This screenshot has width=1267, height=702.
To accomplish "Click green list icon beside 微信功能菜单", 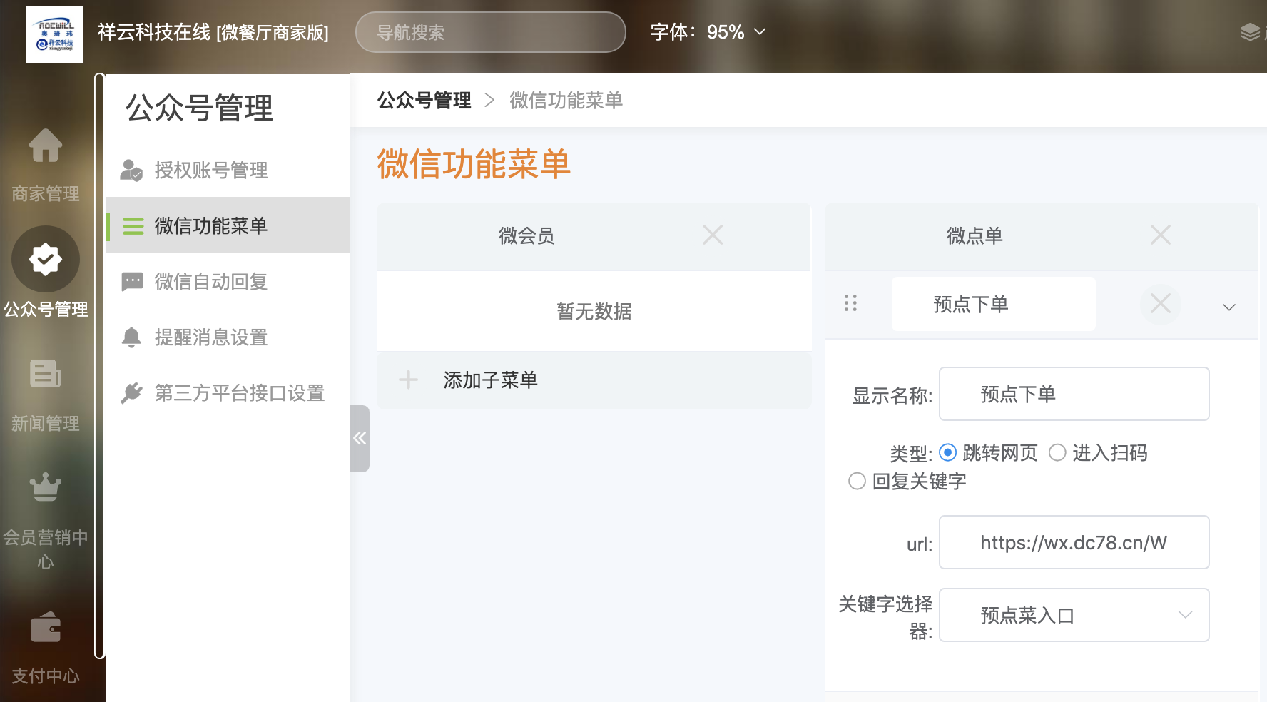I will point(133,225).
